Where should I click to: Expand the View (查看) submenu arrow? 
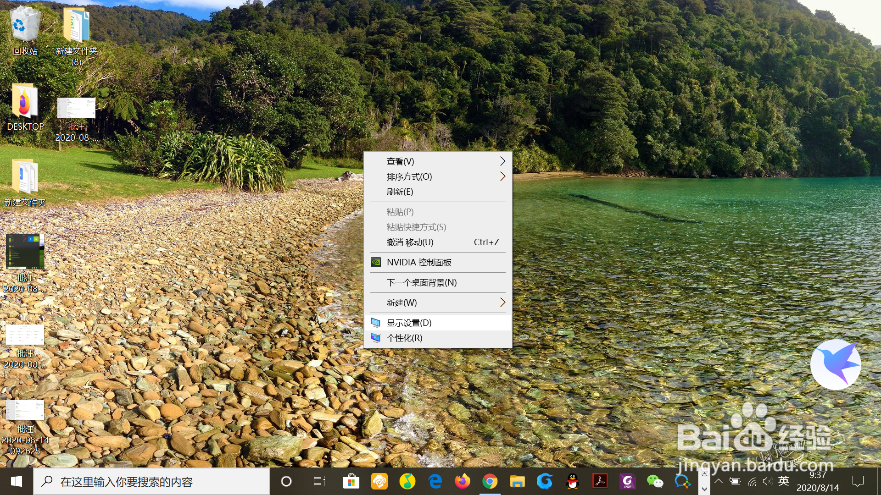(x=502, y=161)
